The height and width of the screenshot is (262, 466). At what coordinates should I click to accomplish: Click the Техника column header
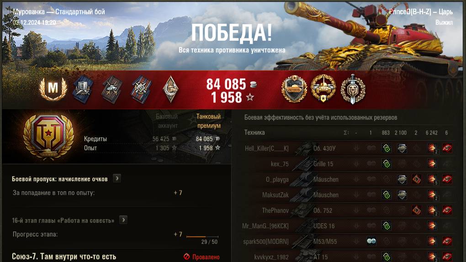point(254,132)
